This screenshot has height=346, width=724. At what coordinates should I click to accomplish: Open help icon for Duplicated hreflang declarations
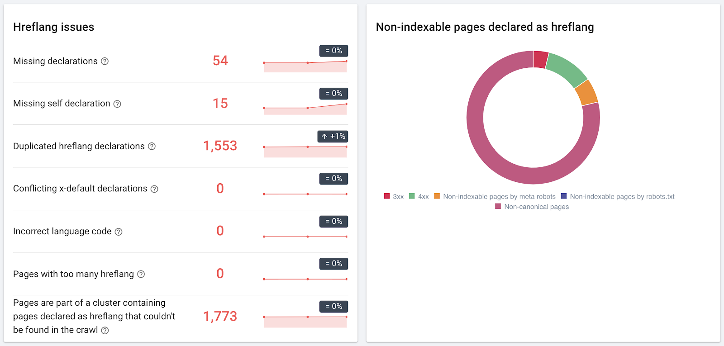pyautogui.click(x=152, y=147)
